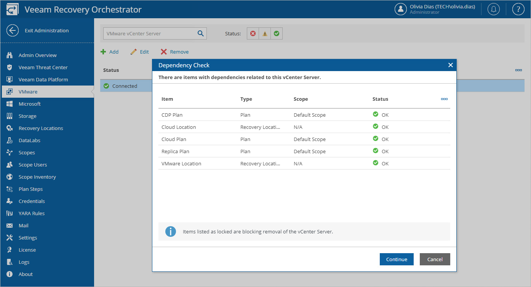Toggle the warning status filter

(x=265, y=33)
